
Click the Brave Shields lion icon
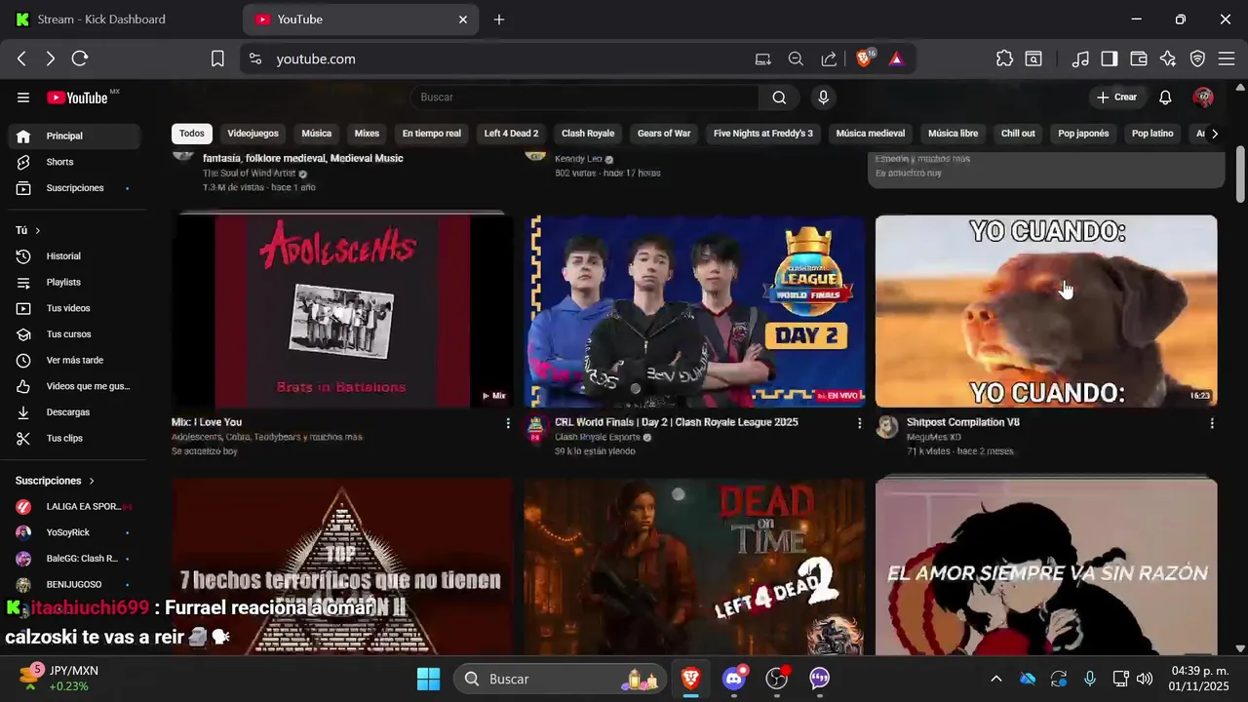[x=864, y=58]
